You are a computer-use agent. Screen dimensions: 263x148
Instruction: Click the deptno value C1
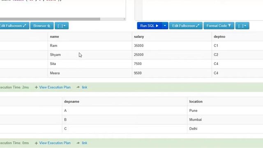pos(216,46)
